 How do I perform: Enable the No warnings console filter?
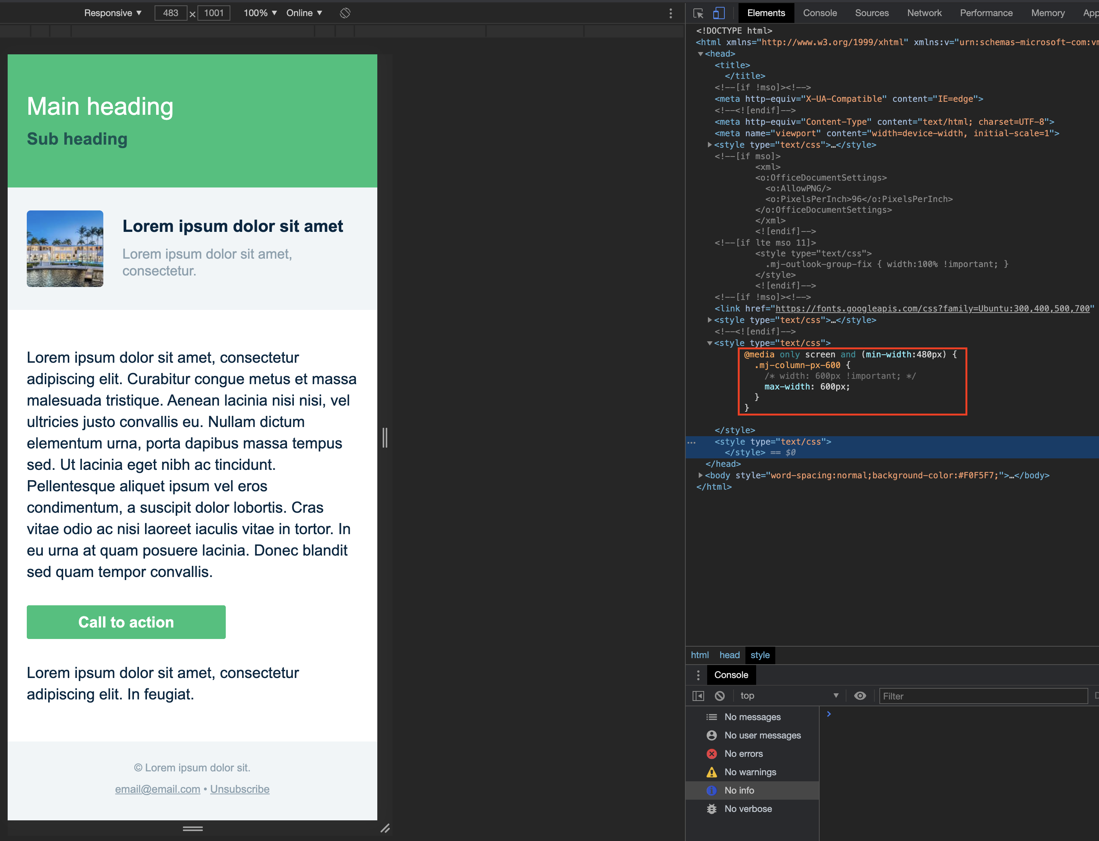[x=750, y=771]
